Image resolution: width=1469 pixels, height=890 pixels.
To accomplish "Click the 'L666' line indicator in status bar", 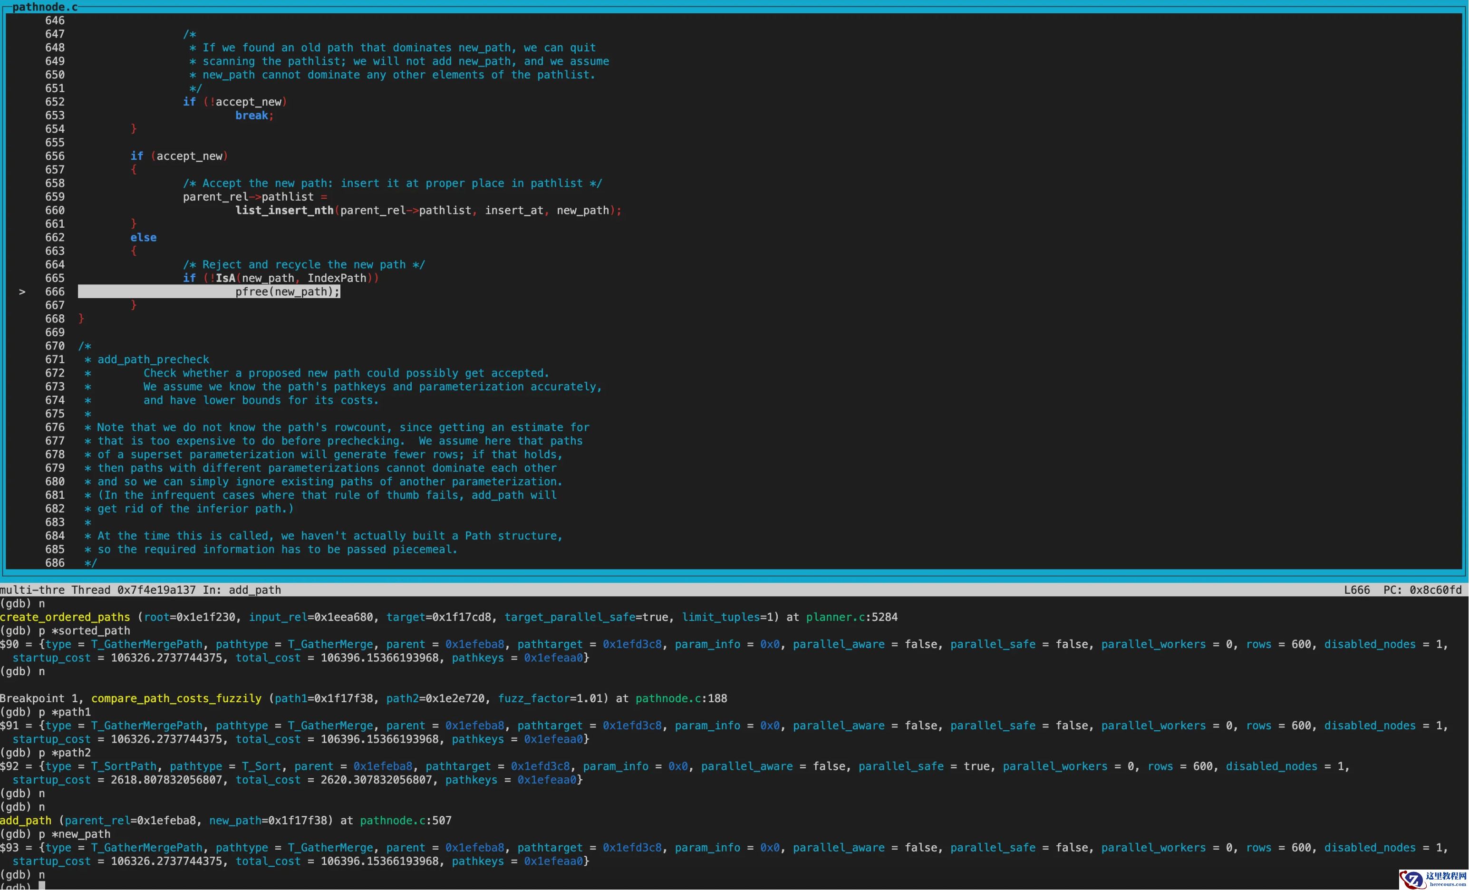I will pos(1356,590).
